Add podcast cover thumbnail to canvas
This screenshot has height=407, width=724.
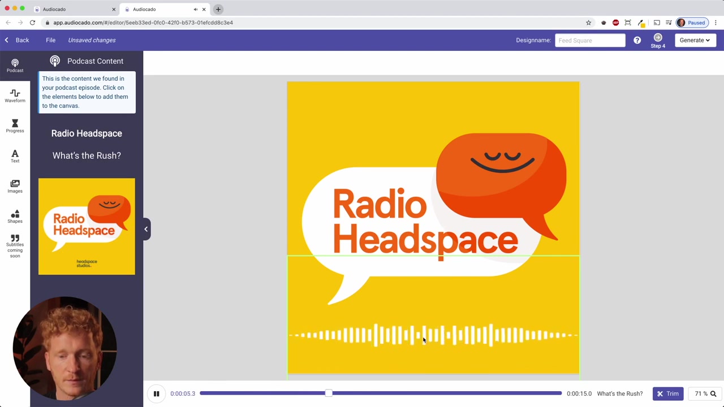(87, 226)
